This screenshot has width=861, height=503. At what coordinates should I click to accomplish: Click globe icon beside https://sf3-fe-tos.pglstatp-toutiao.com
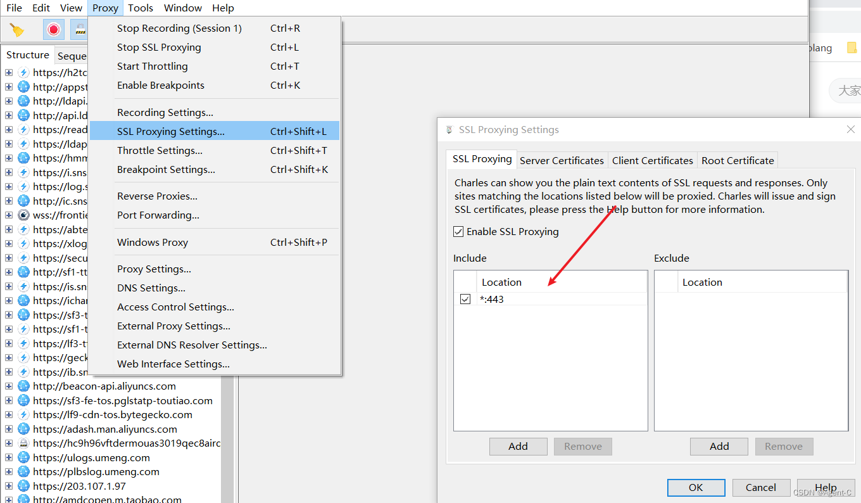click(x=23, y=400)
